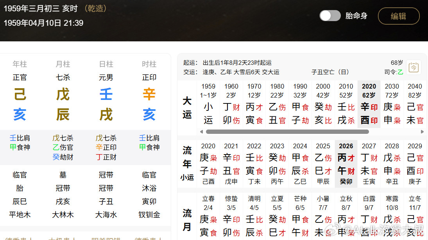Click the day stem 壬
Viewport: 428px width, 240px height.
click(106, 94)
